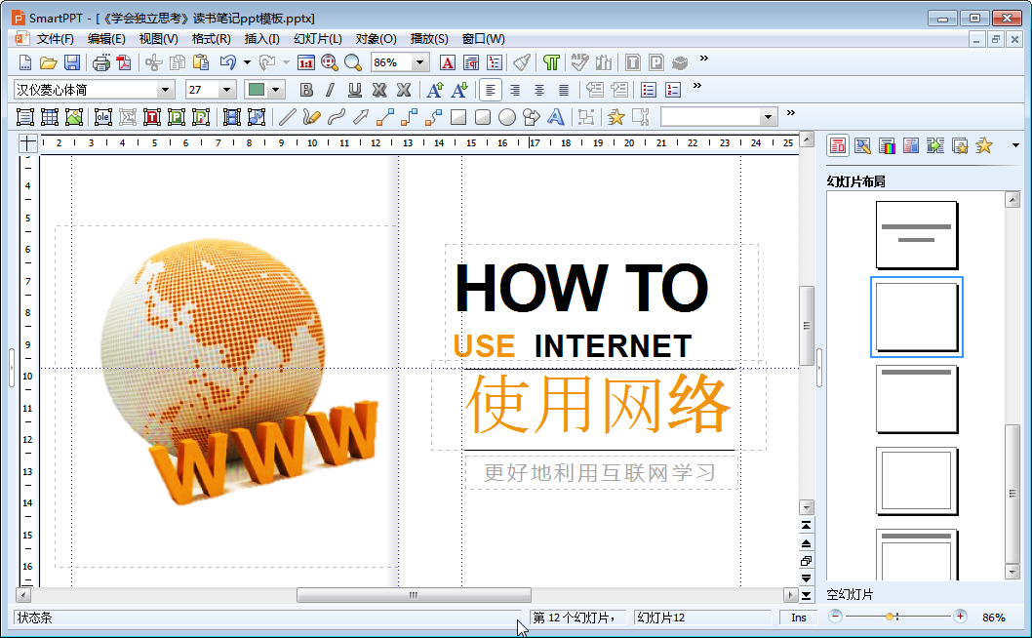Show formatting marks with the pilcrow icon
The height and width of the screenshot is (638, 1032).
click(551, 62)
